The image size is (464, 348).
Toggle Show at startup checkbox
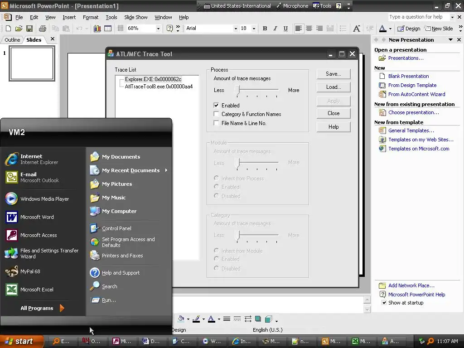pyautogui.click(x=384, y=302)
